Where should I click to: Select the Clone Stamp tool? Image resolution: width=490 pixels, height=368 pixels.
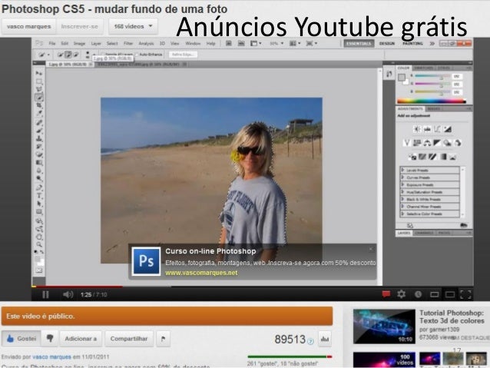pos(39,138)
